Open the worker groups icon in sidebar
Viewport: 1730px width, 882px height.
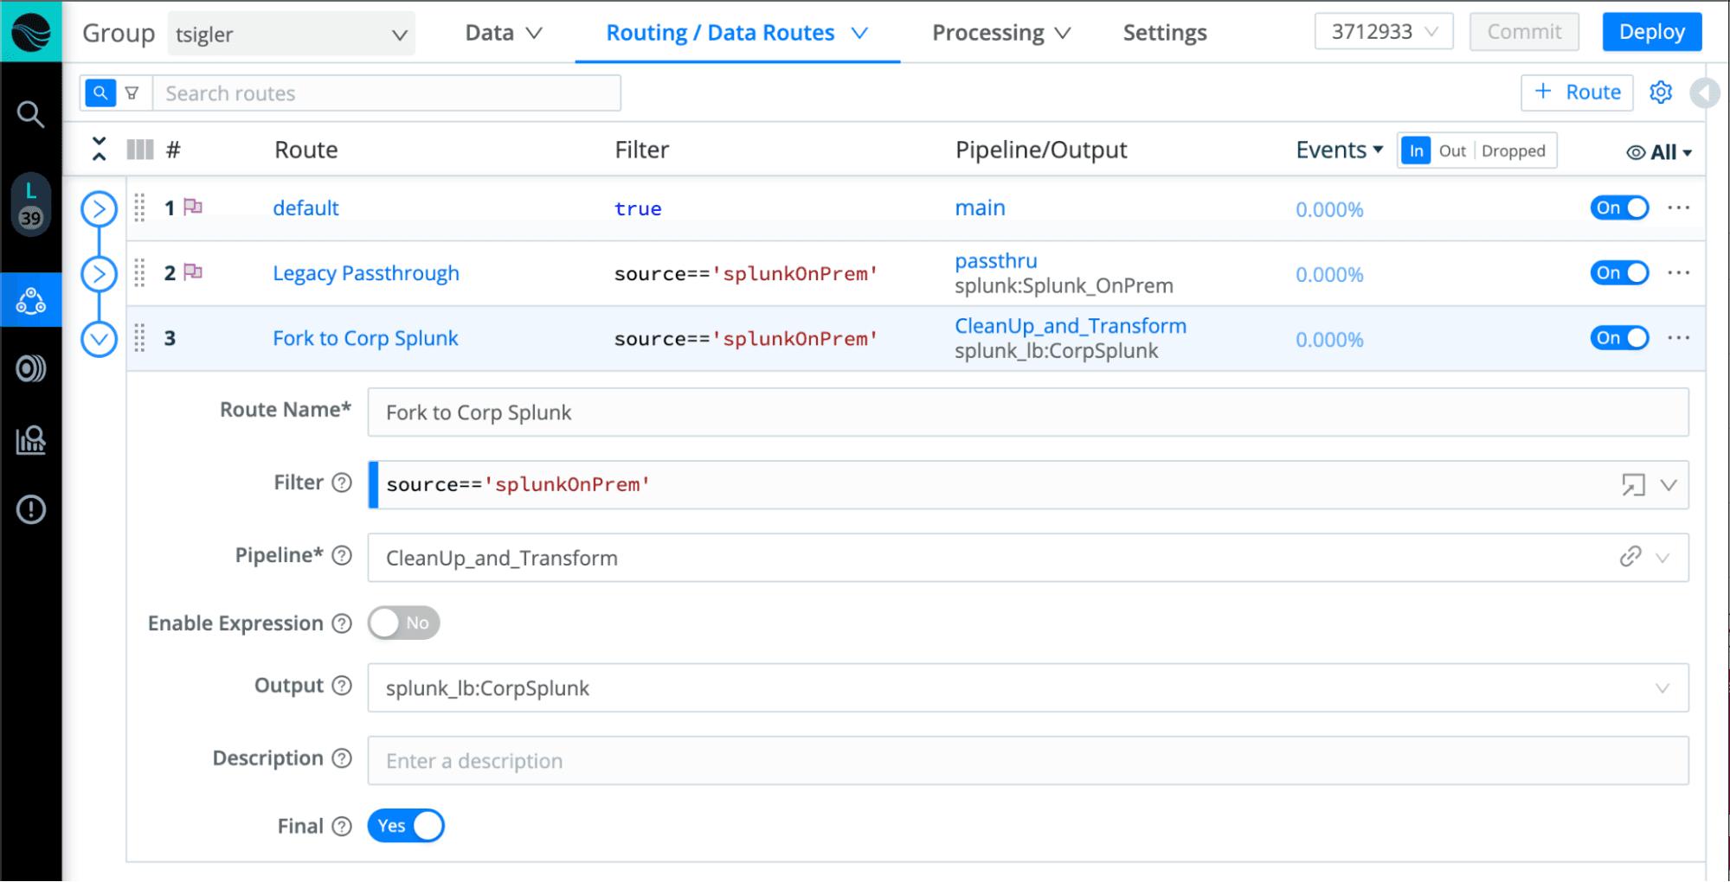pyautogui.click(x=31, y=300)
